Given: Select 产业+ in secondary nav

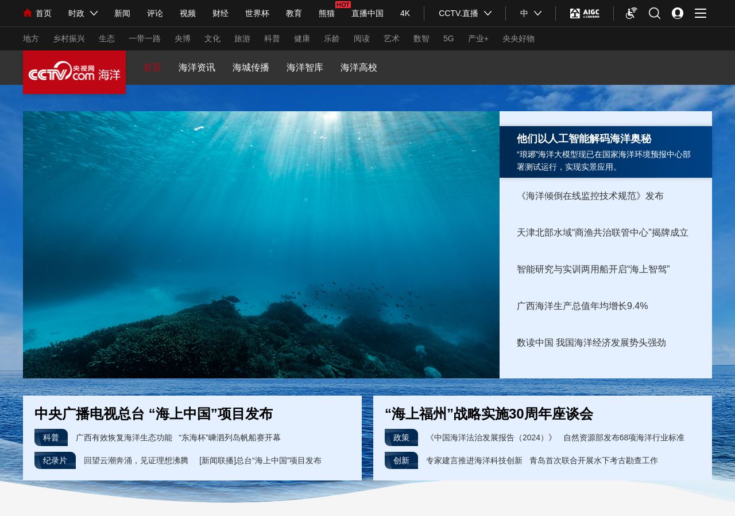Looking at the screenshot, I should (478, 38).
